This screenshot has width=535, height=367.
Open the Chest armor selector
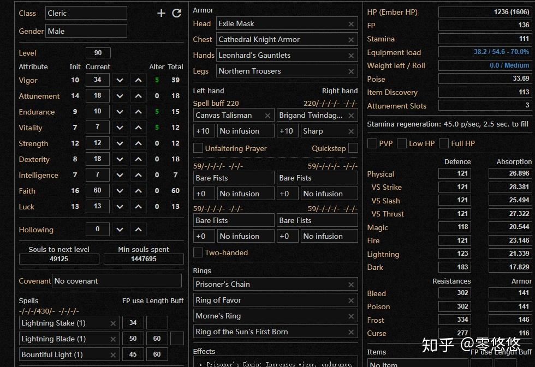[287, 39]
